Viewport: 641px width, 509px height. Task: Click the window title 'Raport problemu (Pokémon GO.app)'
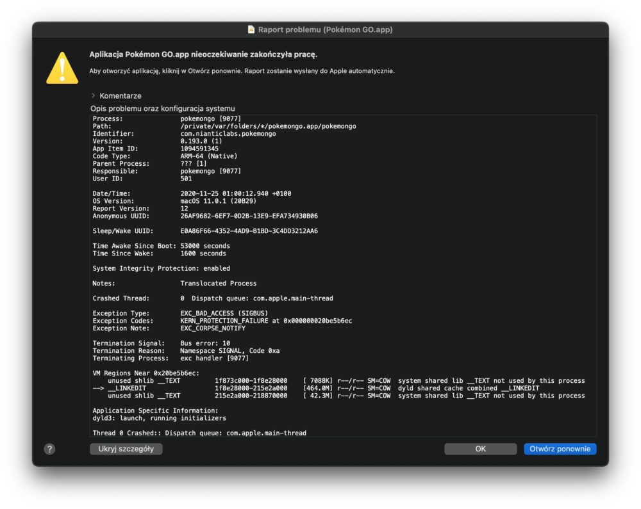click(326, 29)
